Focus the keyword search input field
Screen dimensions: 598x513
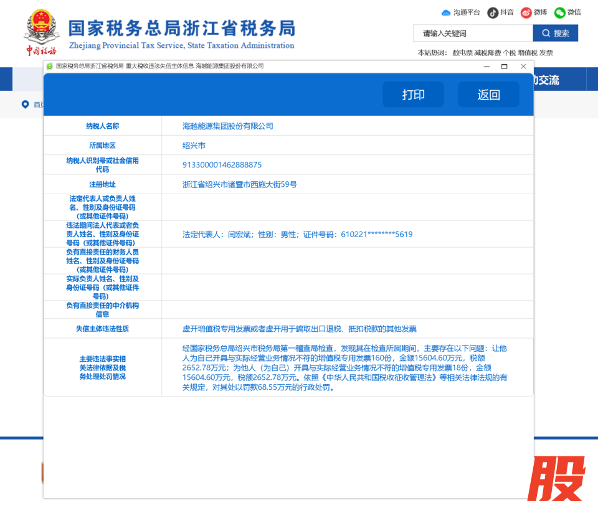tap(473, 33)
